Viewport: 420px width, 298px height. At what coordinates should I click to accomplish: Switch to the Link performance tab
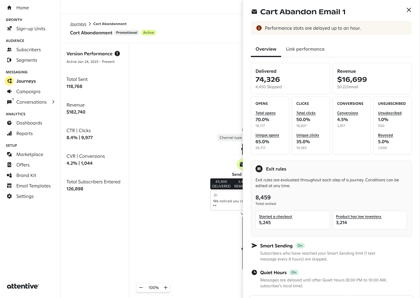[x=305, y=49]
